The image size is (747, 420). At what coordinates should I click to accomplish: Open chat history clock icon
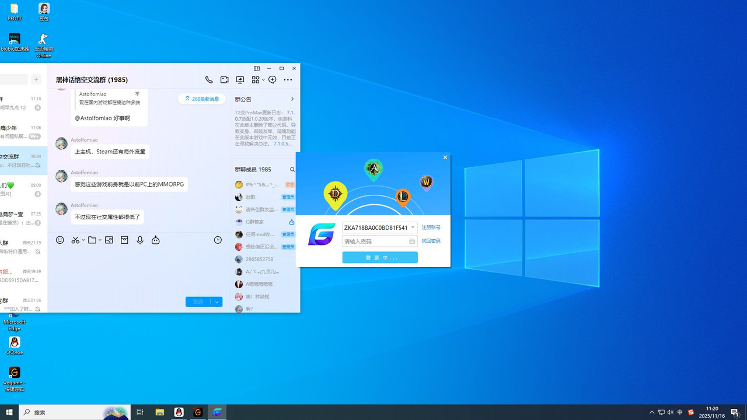click(x=218, y=240)
